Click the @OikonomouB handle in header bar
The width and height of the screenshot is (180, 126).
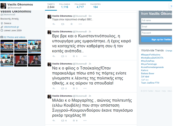[x=14, y=8]
